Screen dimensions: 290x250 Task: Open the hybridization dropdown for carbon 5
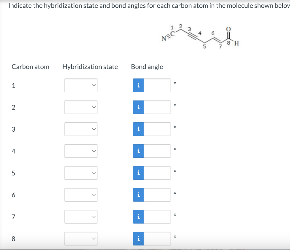tap(81, 173)
